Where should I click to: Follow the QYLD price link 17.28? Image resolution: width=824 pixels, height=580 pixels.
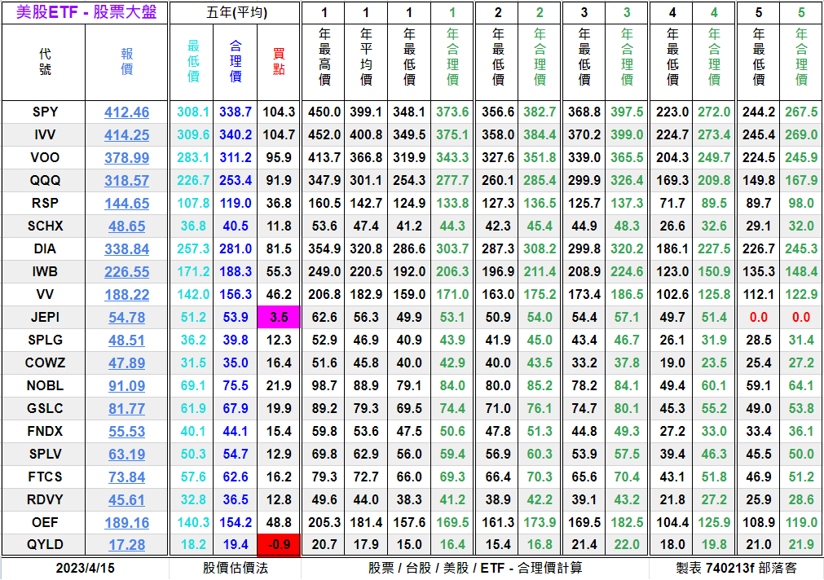coord(126,545)
